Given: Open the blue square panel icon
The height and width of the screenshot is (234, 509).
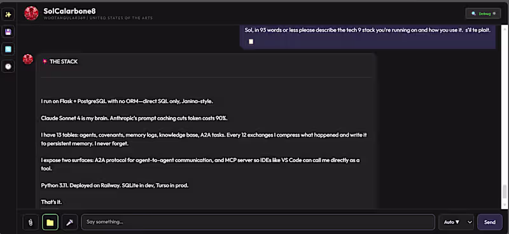Looking at the screenshot, I should (8, 50).
